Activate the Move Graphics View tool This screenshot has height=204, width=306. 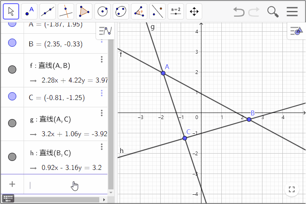(194, 11)
